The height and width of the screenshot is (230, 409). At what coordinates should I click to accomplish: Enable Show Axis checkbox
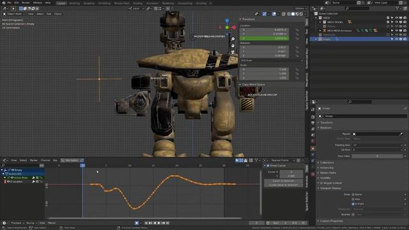[353, 199]
